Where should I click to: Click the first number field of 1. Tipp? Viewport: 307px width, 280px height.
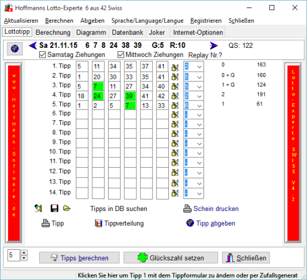pyautogui.click(x=82, y=66)
